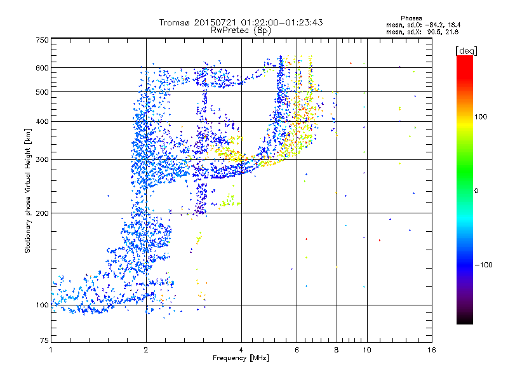Click the 16 MHz frequency tick label

tap(432, 350)
